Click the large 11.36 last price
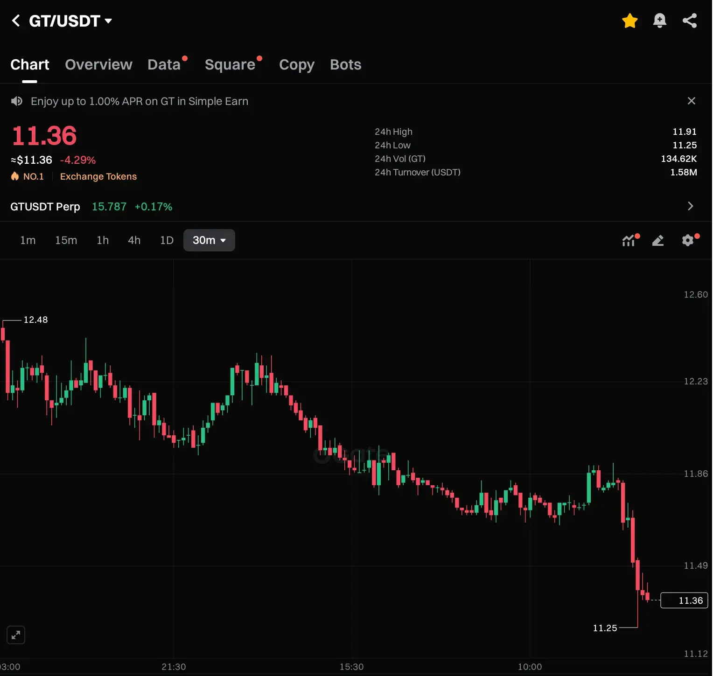Screen dimensions: 720x676 (44, 136)
